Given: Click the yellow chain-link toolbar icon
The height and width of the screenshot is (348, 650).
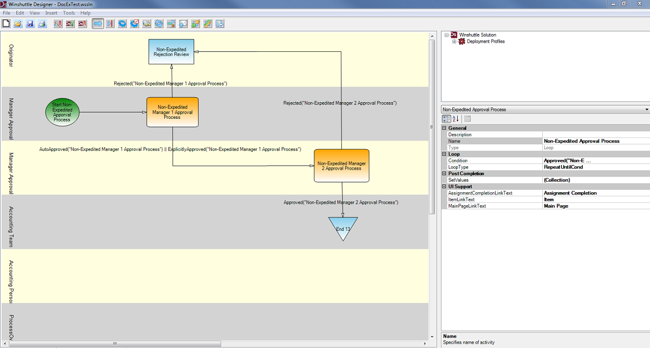Looking at the screenshot, I should [x=147, y=24].
